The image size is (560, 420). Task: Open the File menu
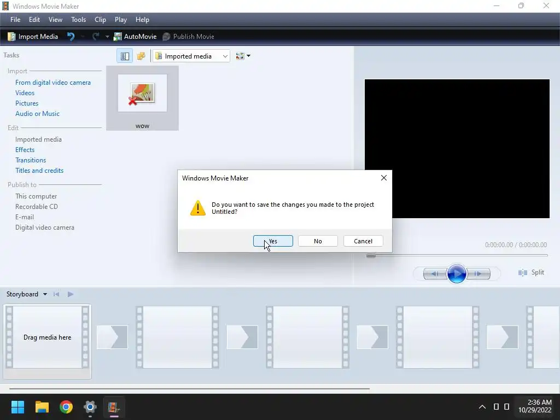point(15,20)
